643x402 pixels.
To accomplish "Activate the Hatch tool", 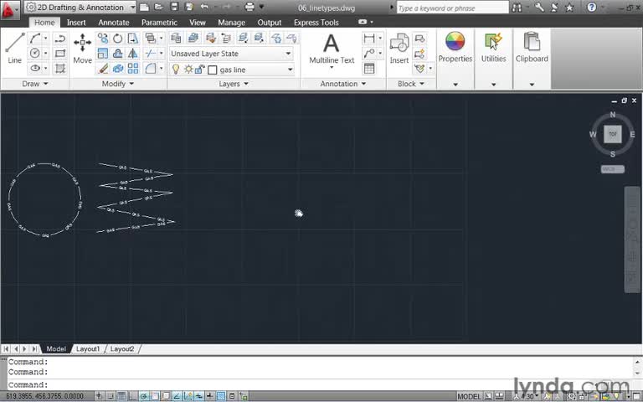I will (x=60, y=68).
